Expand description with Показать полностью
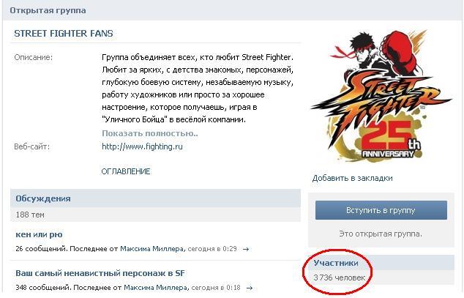Image resolution: width=464 pixels, height=298 pixels. coord(150,133)
